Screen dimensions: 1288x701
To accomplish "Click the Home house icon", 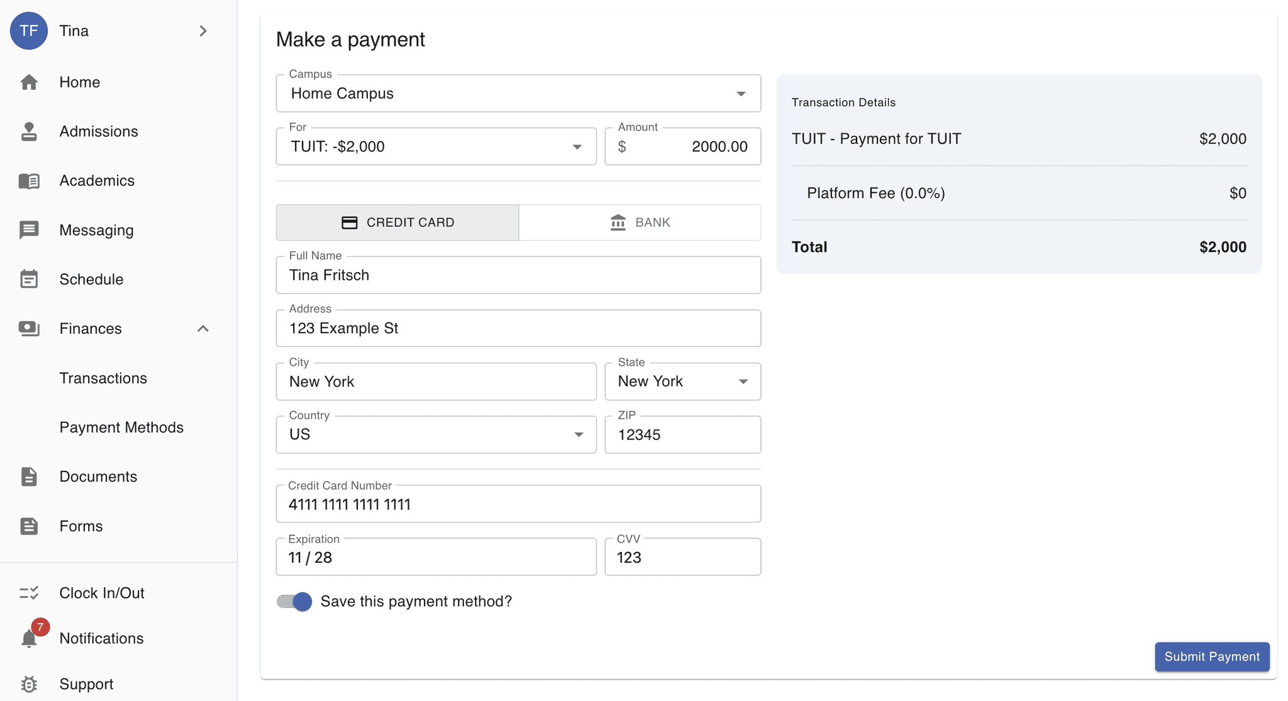I will 29,82.
